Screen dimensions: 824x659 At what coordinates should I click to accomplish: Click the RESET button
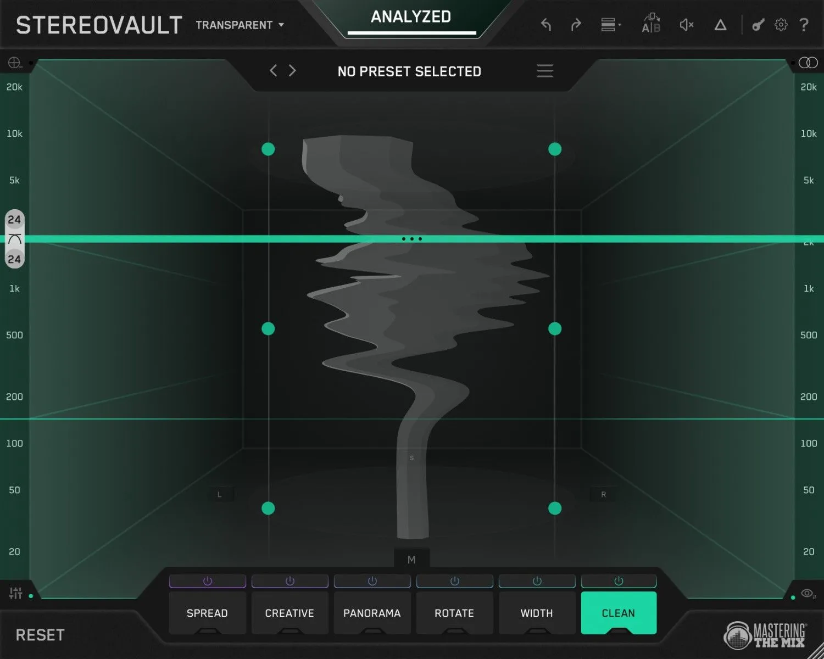pyautogui.click(x=40, y=635)
